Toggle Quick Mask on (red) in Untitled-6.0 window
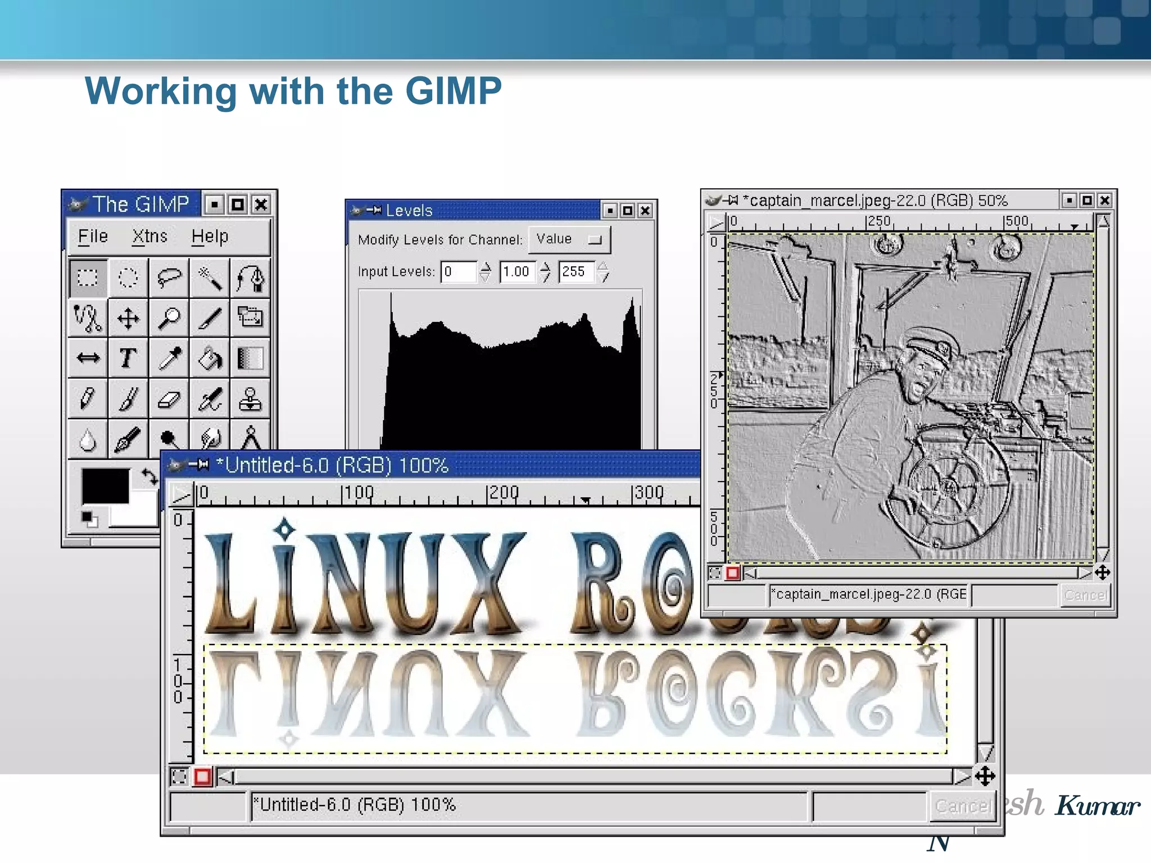Image resolution: width=1151 pixels, height=863 pixels. [202, 777]
